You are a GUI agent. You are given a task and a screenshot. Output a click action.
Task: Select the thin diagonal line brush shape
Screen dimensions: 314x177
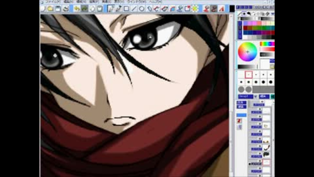tap(239, 14)
